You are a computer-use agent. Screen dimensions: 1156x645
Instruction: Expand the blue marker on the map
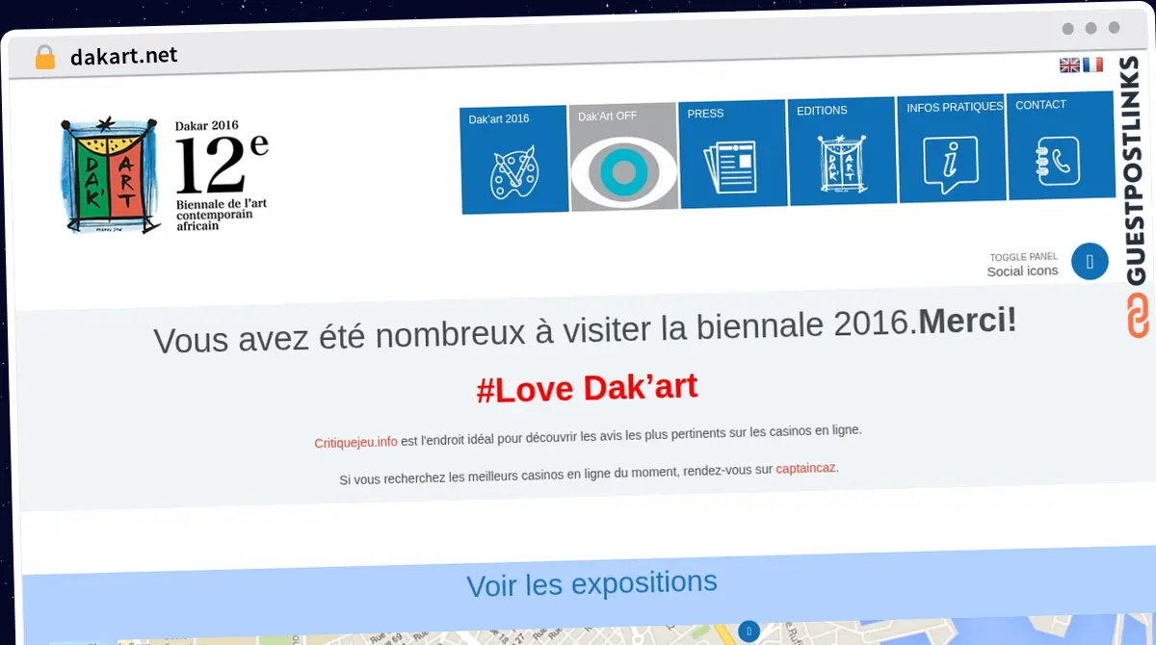click(x=749, y=632)
